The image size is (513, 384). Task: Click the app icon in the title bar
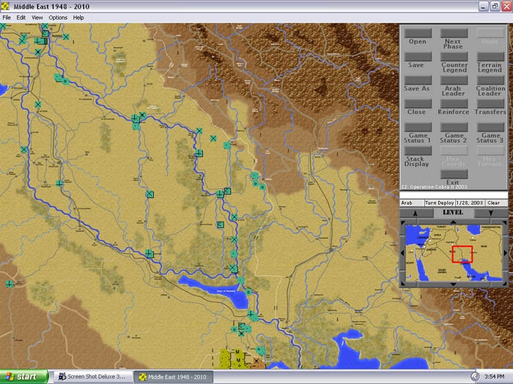pos(5,6)
